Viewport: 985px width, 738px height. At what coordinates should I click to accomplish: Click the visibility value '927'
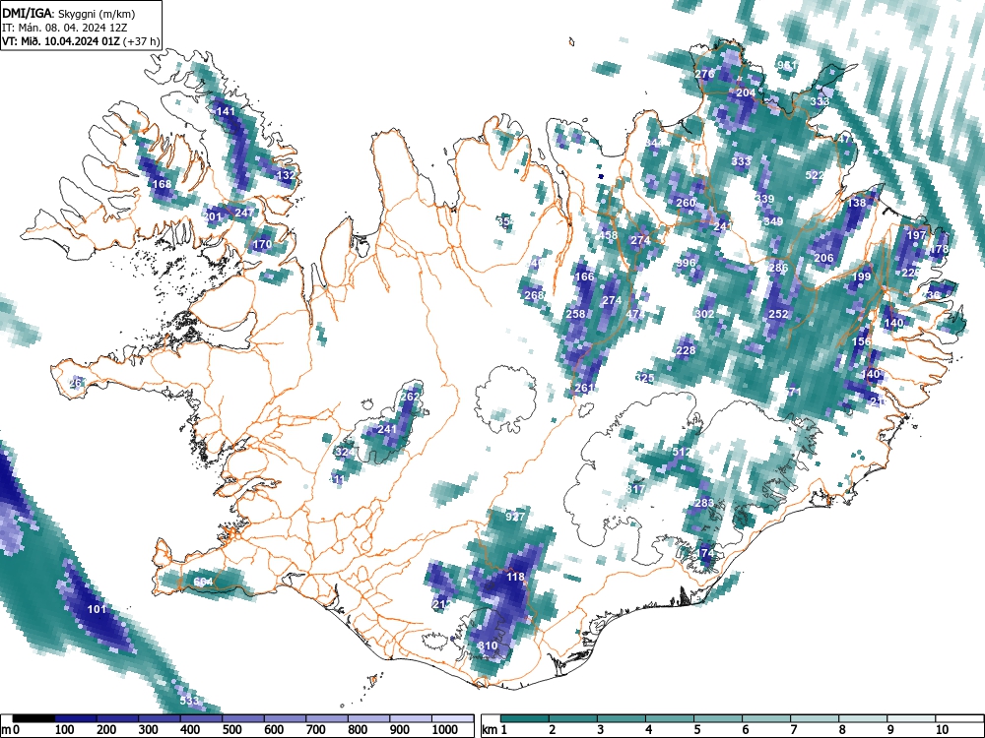click(x=515, y=517)
